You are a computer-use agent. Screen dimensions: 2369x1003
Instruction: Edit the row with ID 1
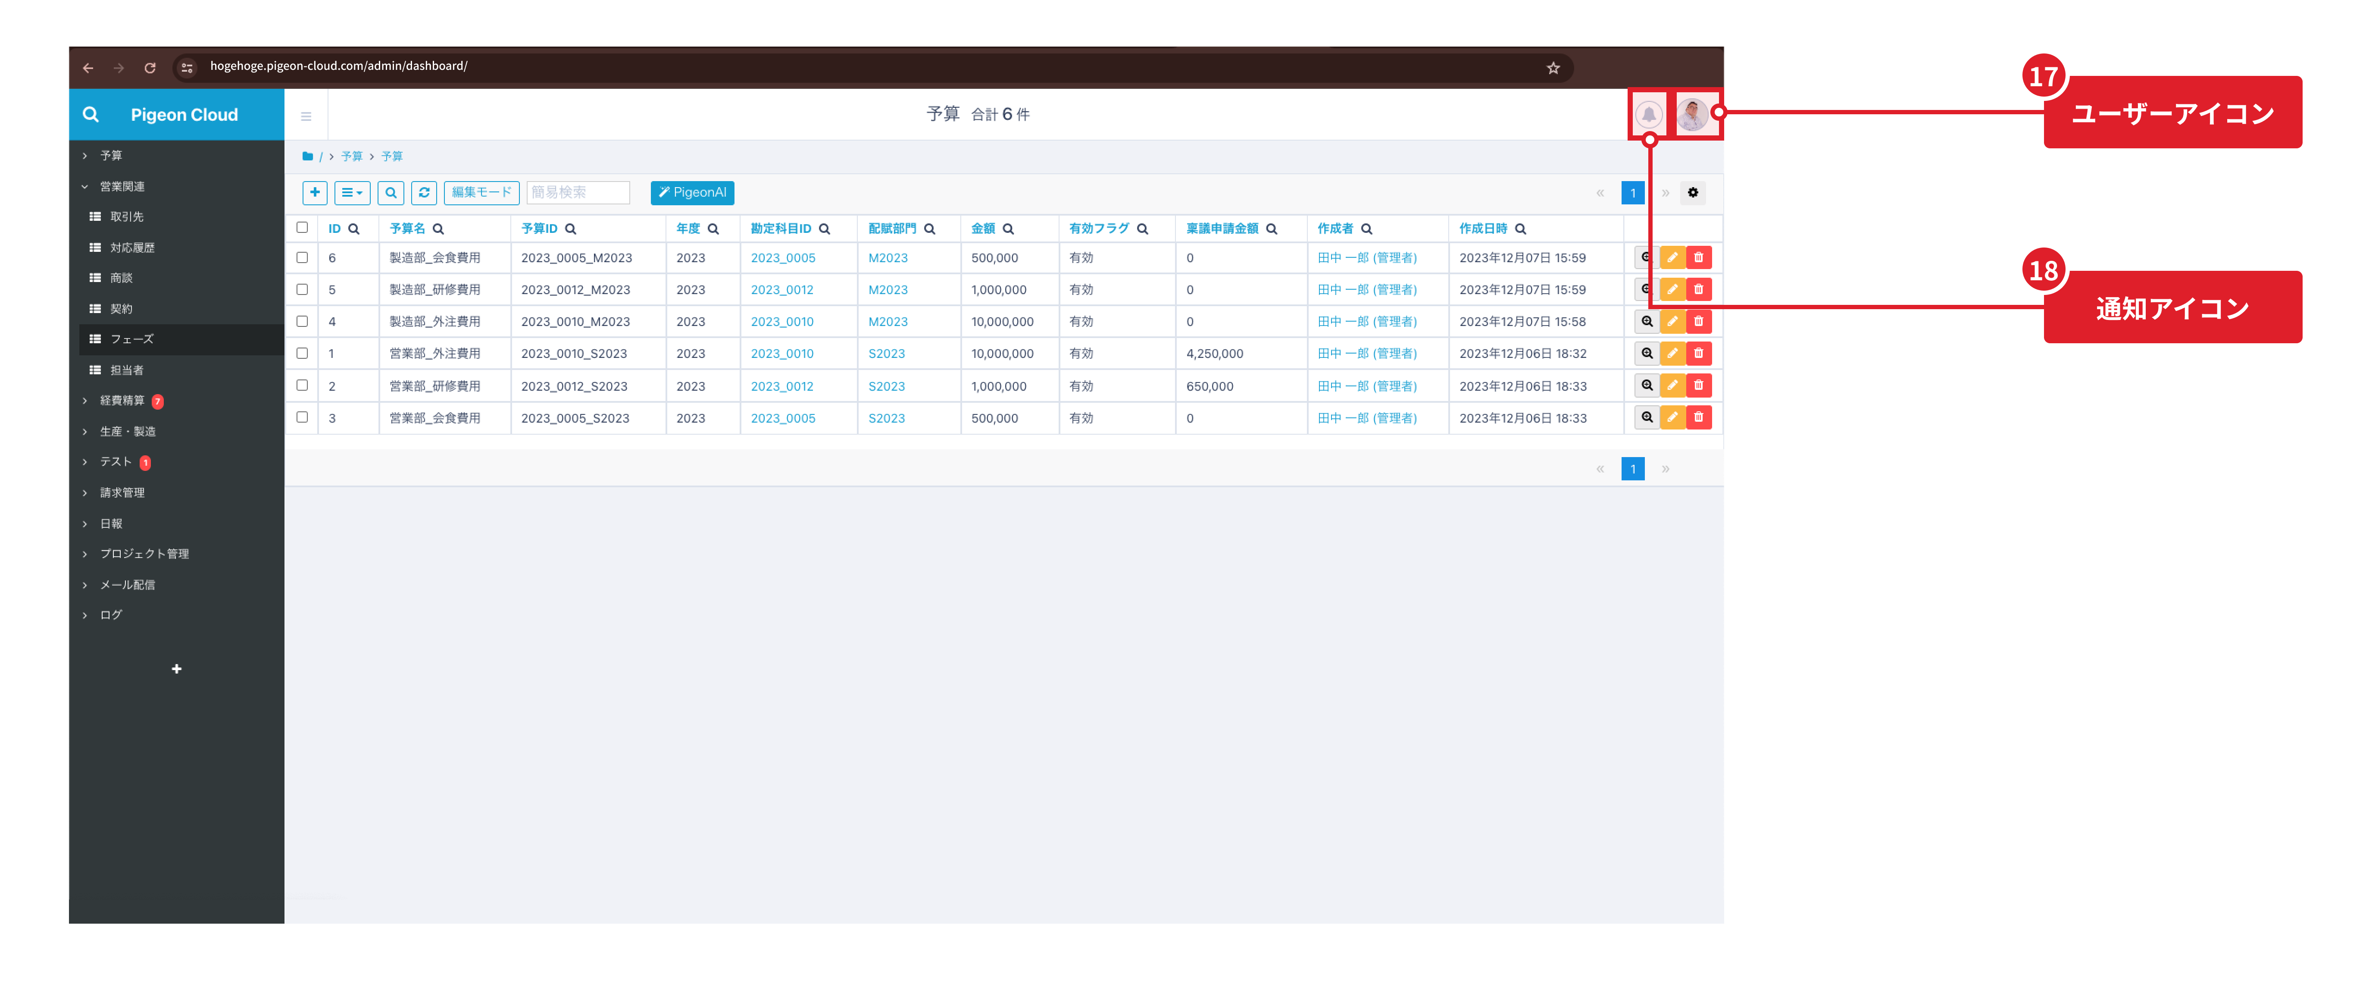1672,353
